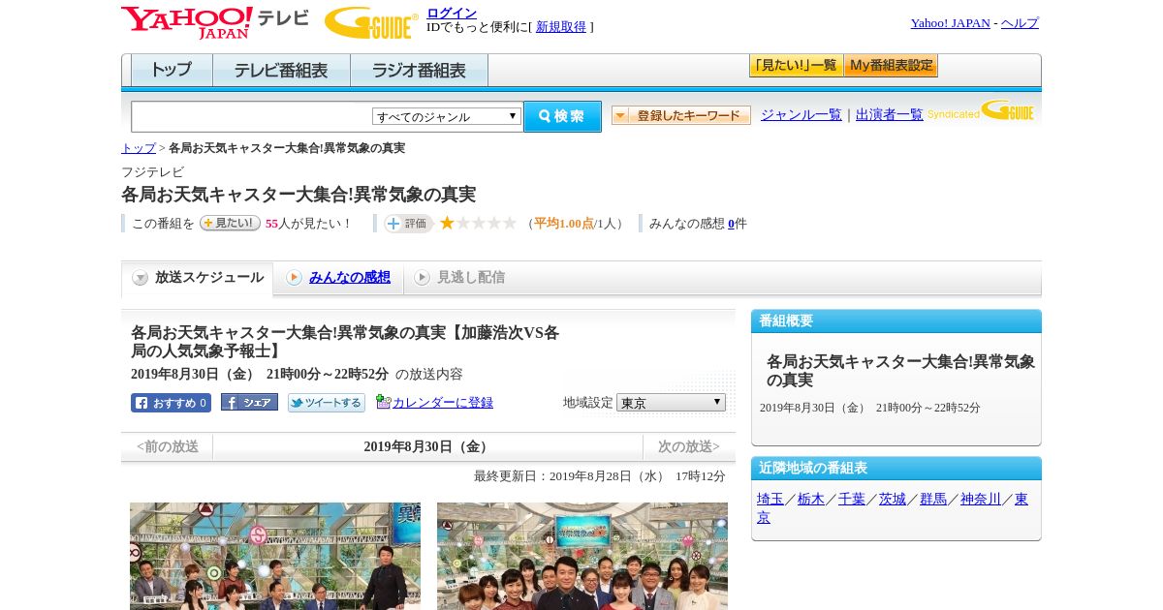1163x610 pixels.
Task: Click the search keyword input field
Action: pos(252,116)
